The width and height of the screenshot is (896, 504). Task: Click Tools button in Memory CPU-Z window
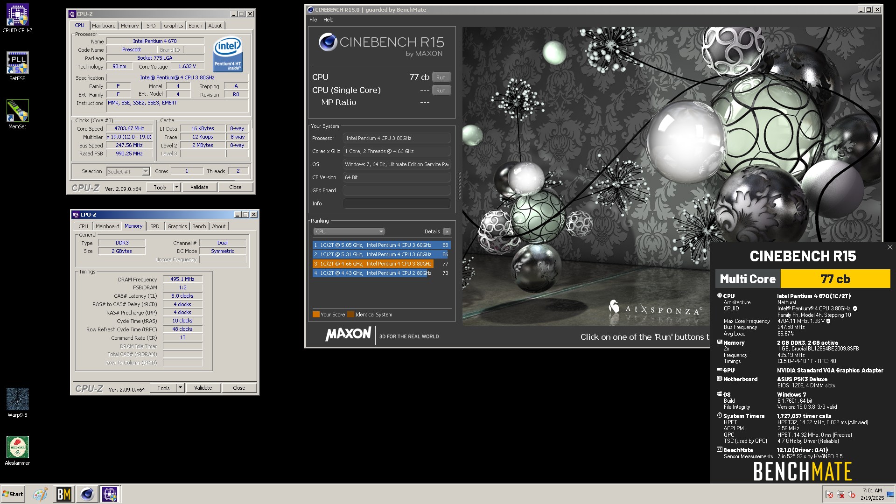[x=163, y=388]
